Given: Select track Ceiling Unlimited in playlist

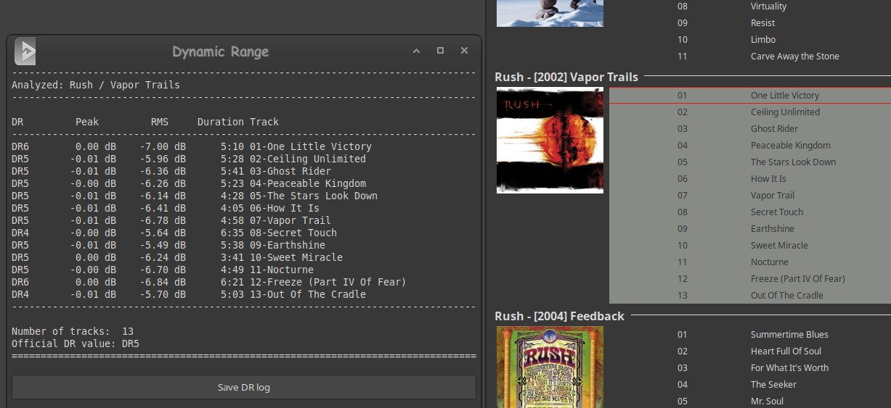Looking at the screenshot, I should point(750,112).
